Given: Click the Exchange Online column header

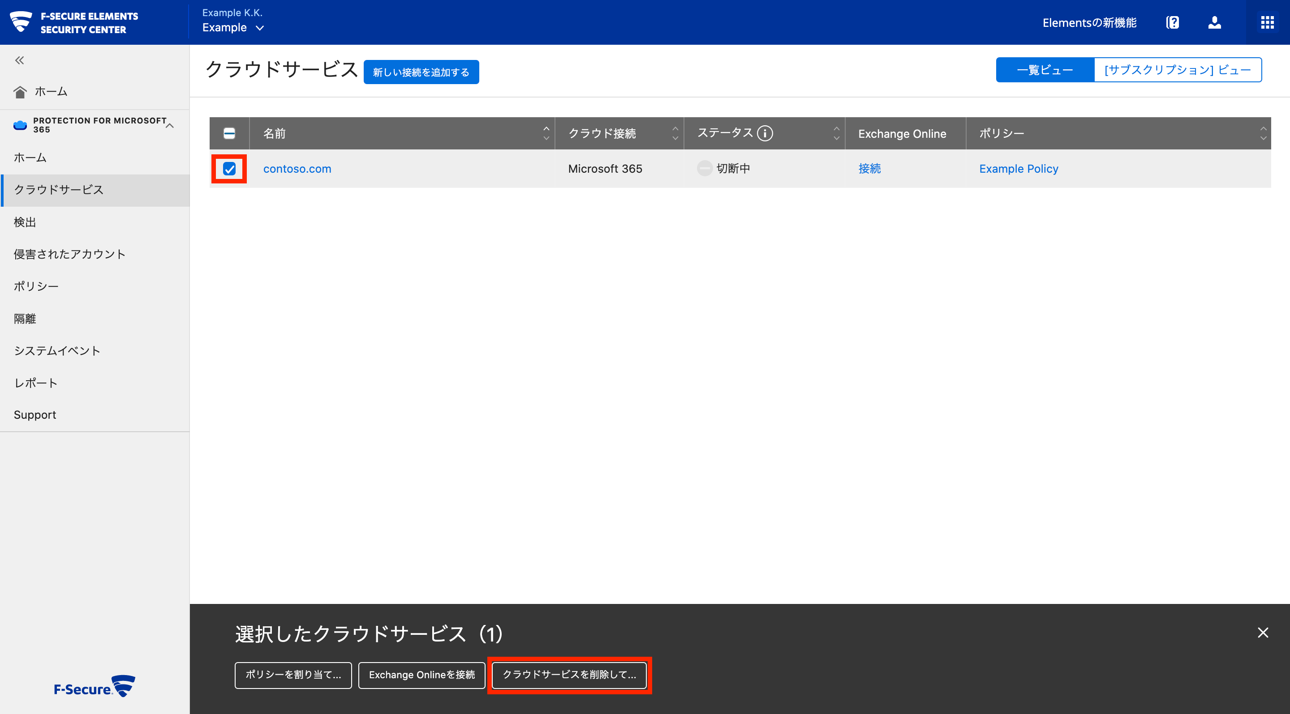Looking at the screenshot, I should tap(905, 133).
